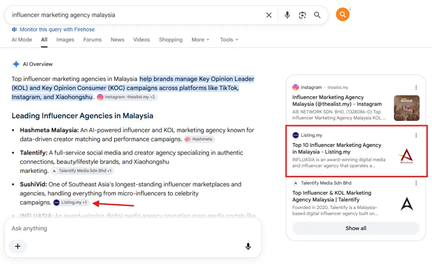The width and height of the screenshot is (432, 264).
Task: Click the AIE NETWORK SDN. BHD. description snippet
Action: click(x=339, y=115)
